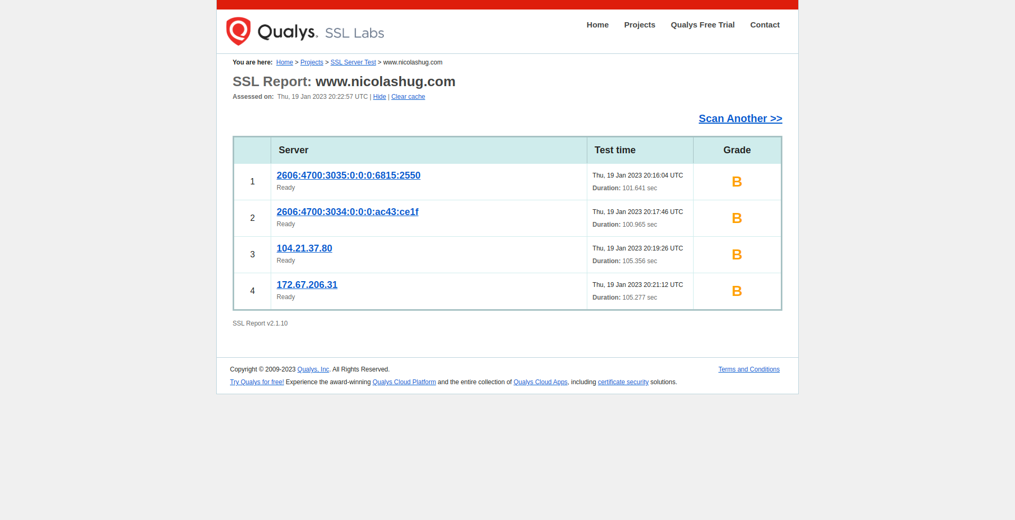
Task: Click the Hide link next to assessment date
Action: pos(380,97)
